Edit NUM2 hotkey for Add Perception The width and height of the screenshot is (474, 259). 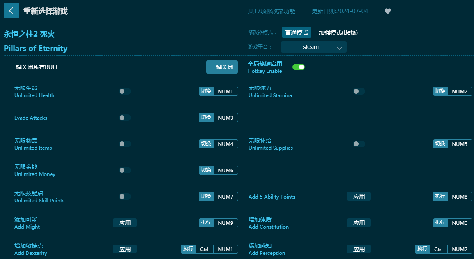(460, 249)
